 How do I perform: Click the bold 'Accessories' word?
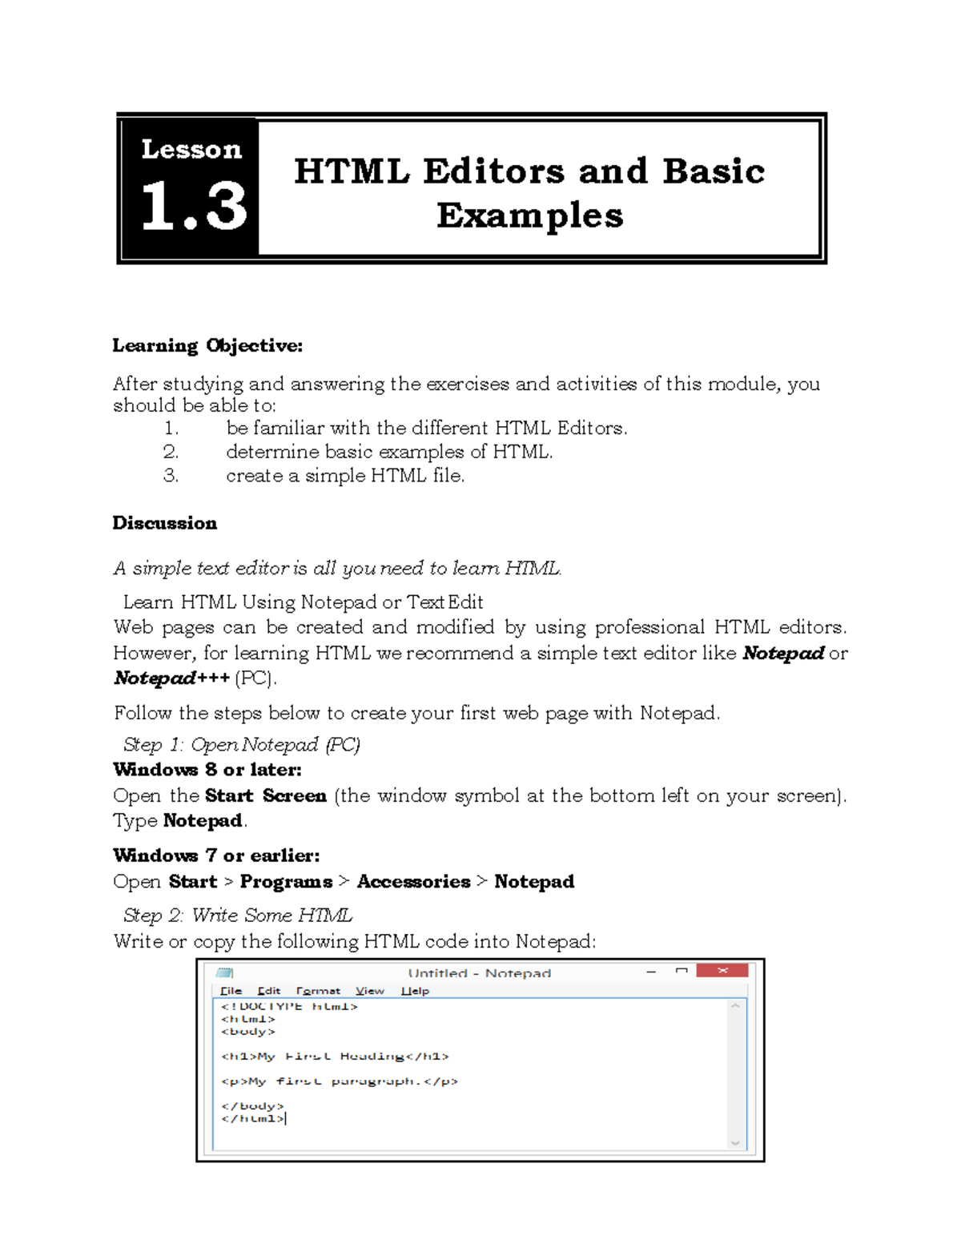[x=413, y=881]
